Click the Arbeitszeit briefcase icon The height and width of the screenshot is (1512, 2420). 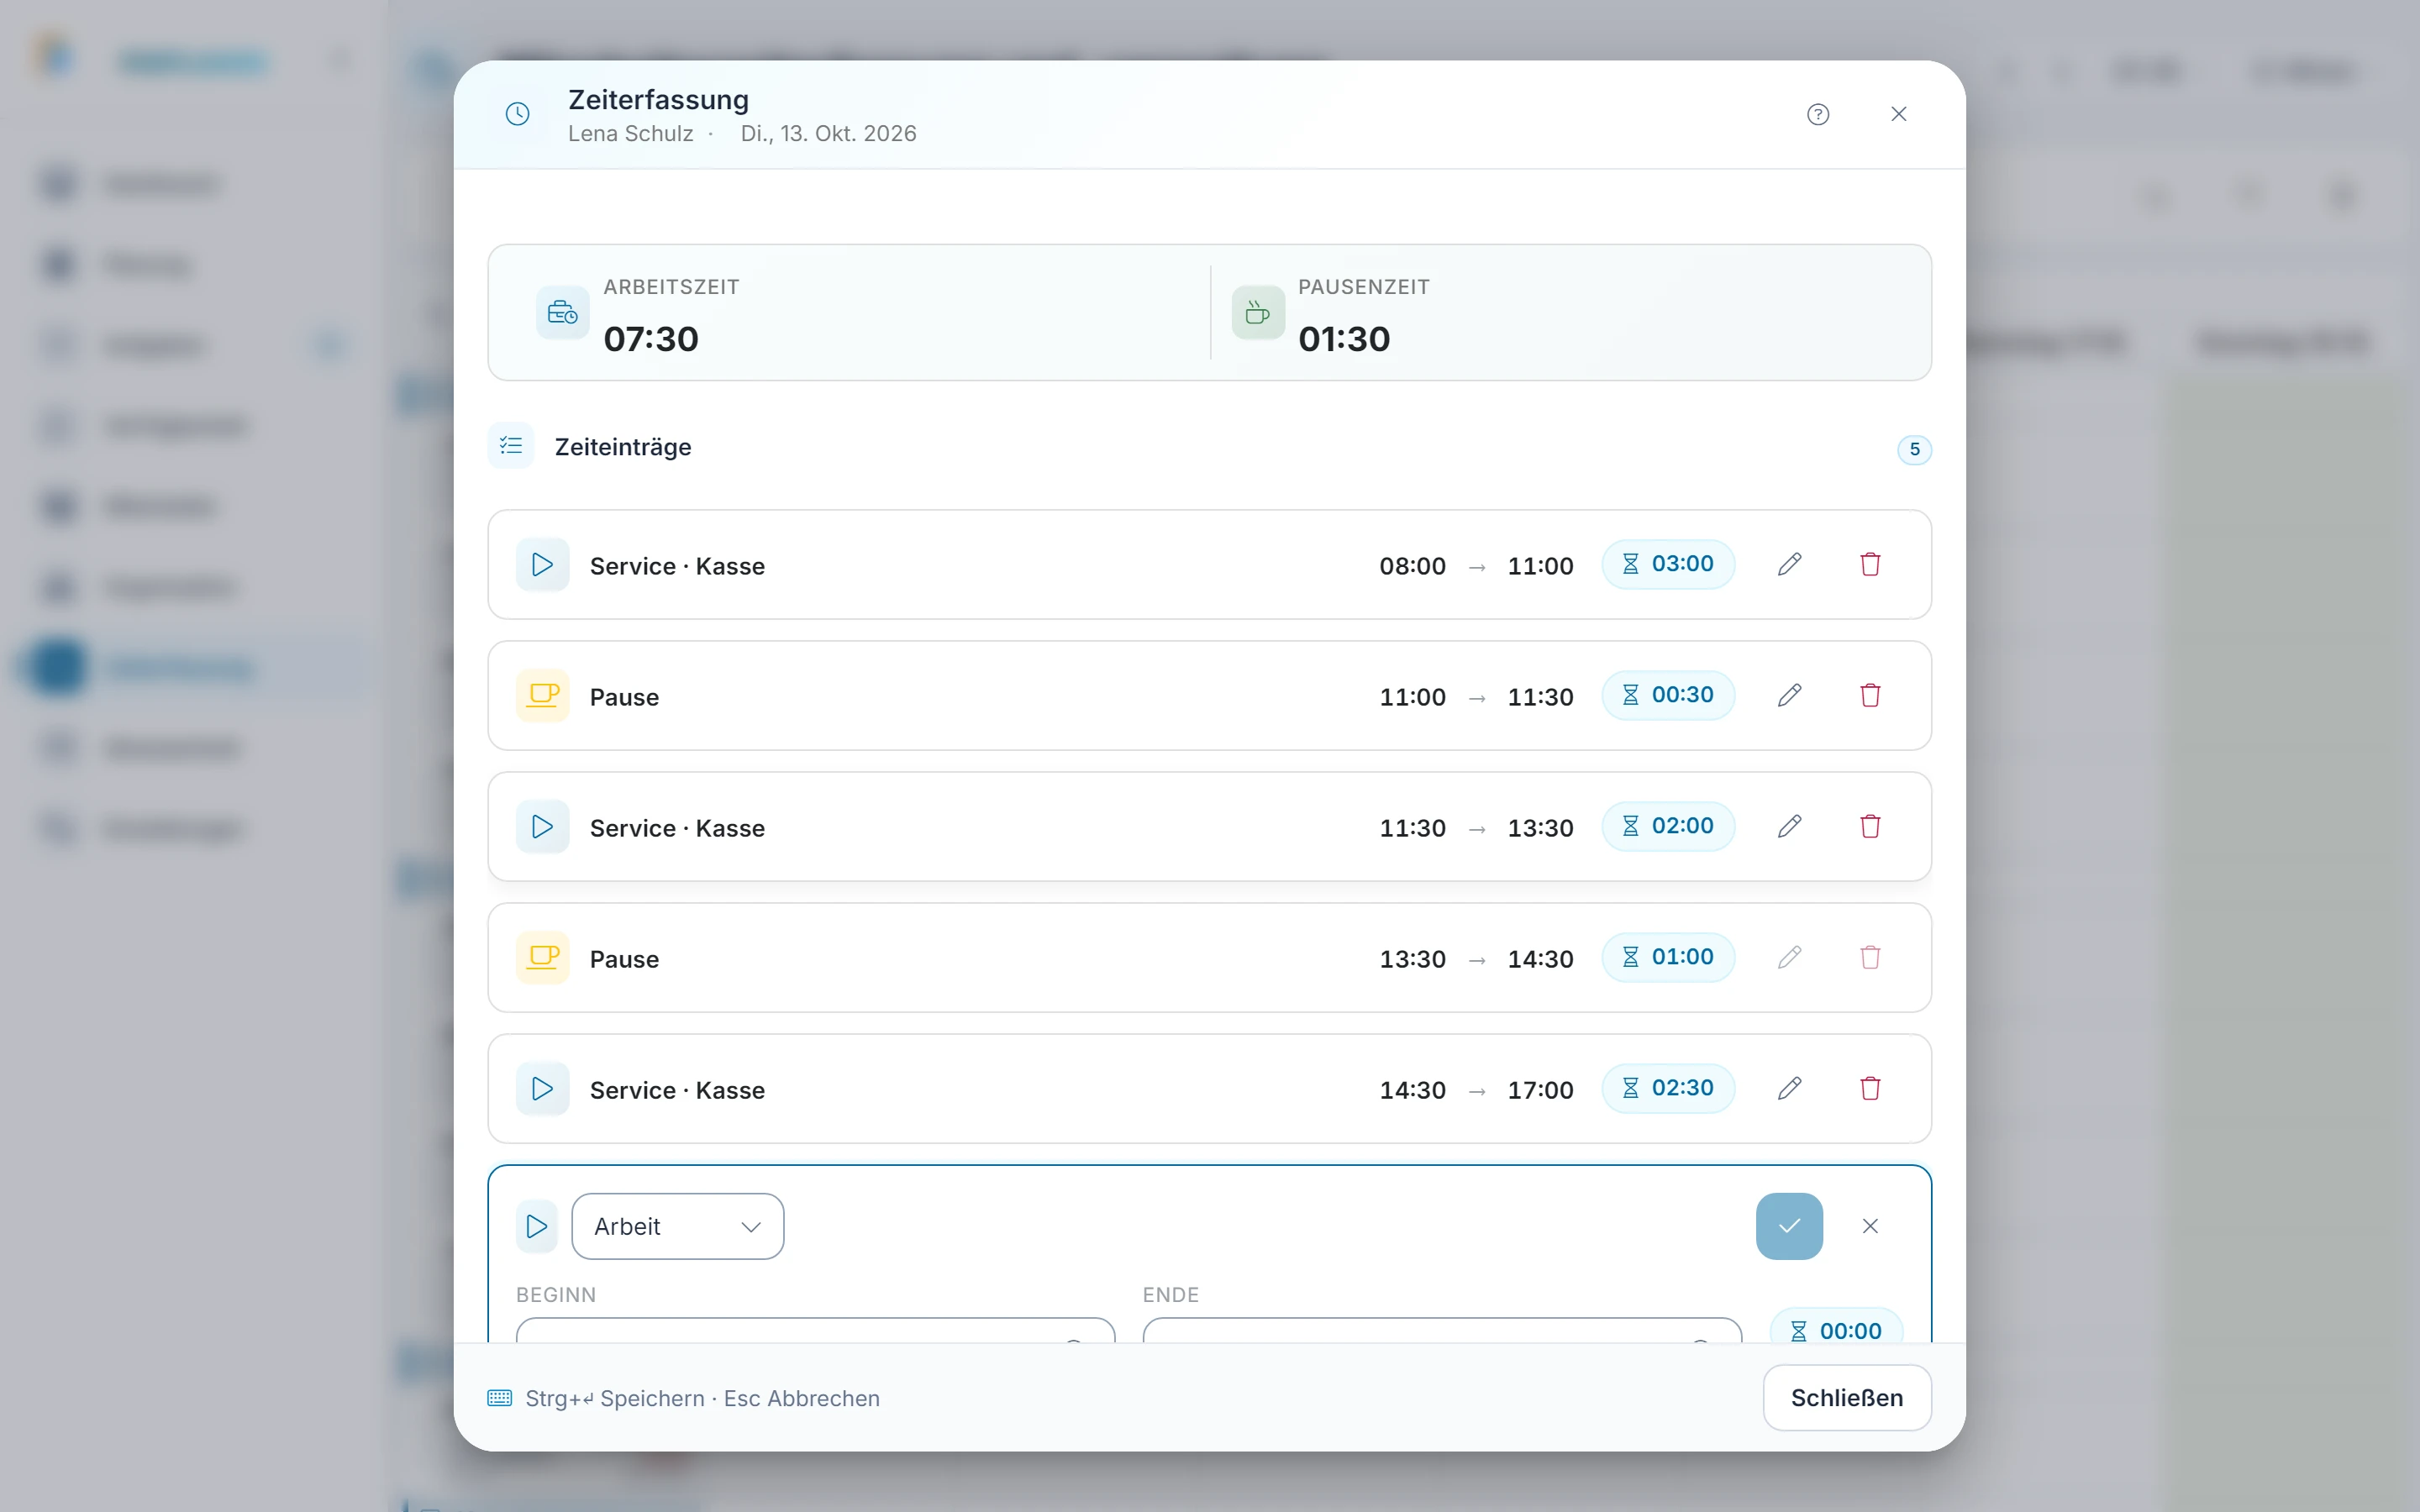562,313
